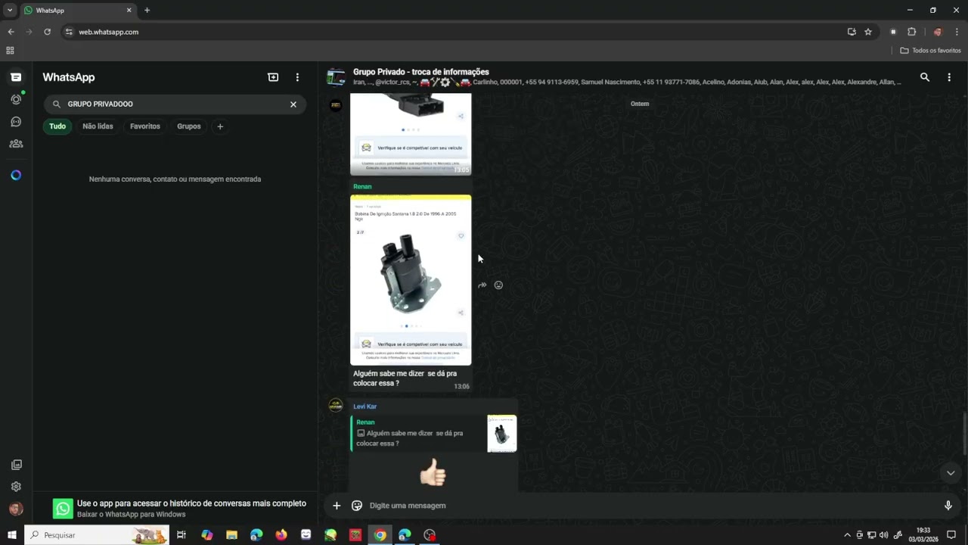968x545 pixels.
Task: React to Renan's image with emoji
Action: [x=498, y=285]
